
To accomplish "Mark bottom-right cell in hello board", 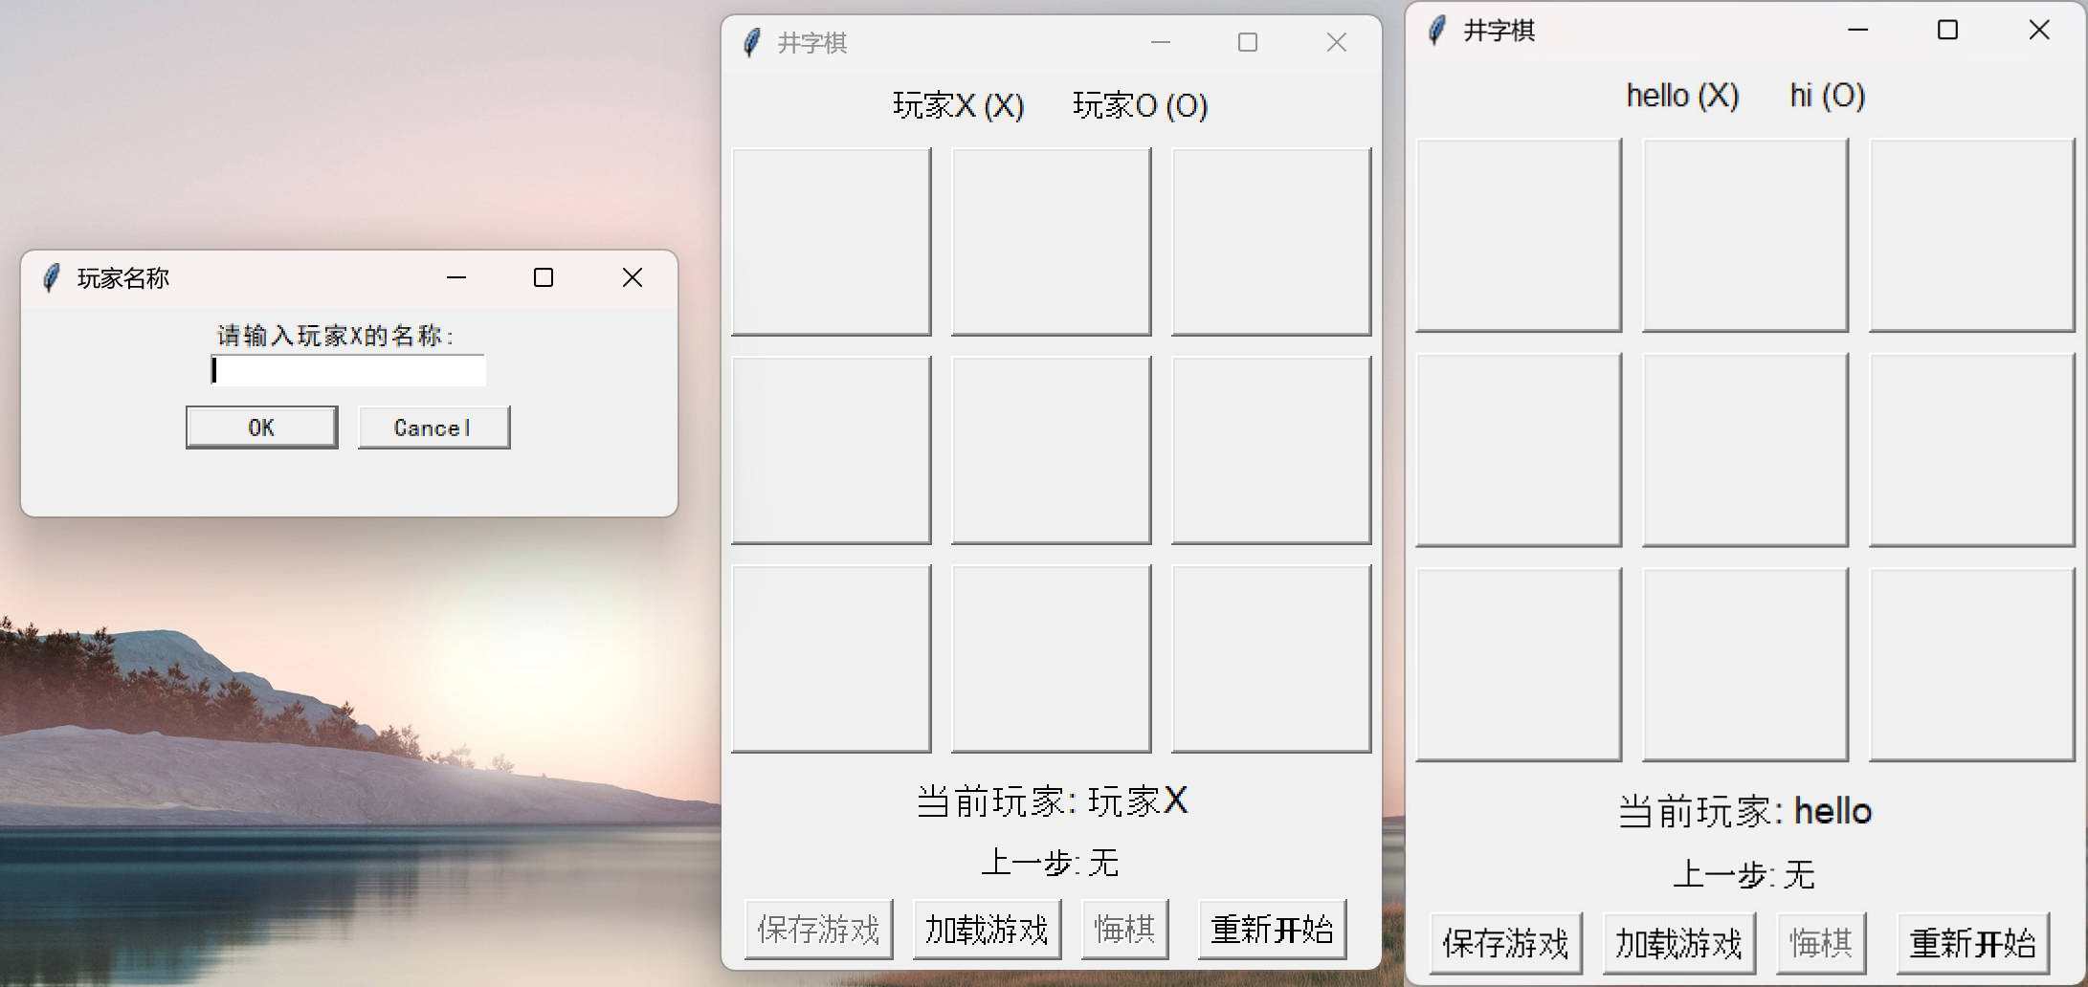I will [x=1972, y=665].
